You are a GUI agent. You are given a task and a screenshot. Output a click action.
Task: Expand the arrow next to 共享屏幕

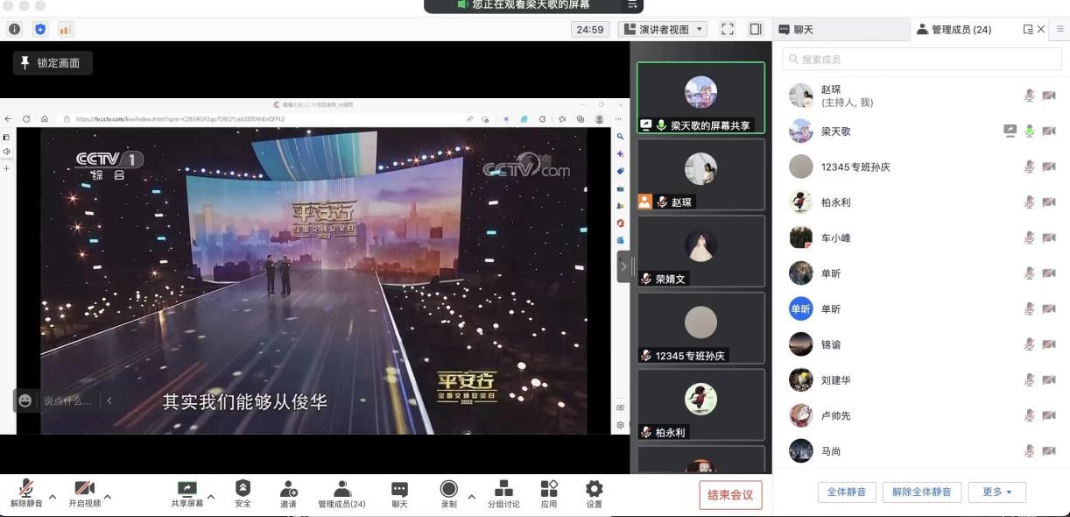pyautogui.click(x=210, y=497)
